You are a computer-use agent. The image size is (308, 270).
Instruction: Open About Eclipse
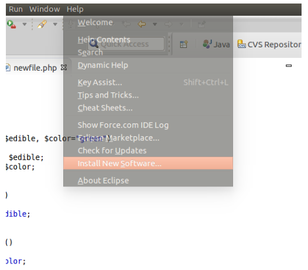click(148, 181)
